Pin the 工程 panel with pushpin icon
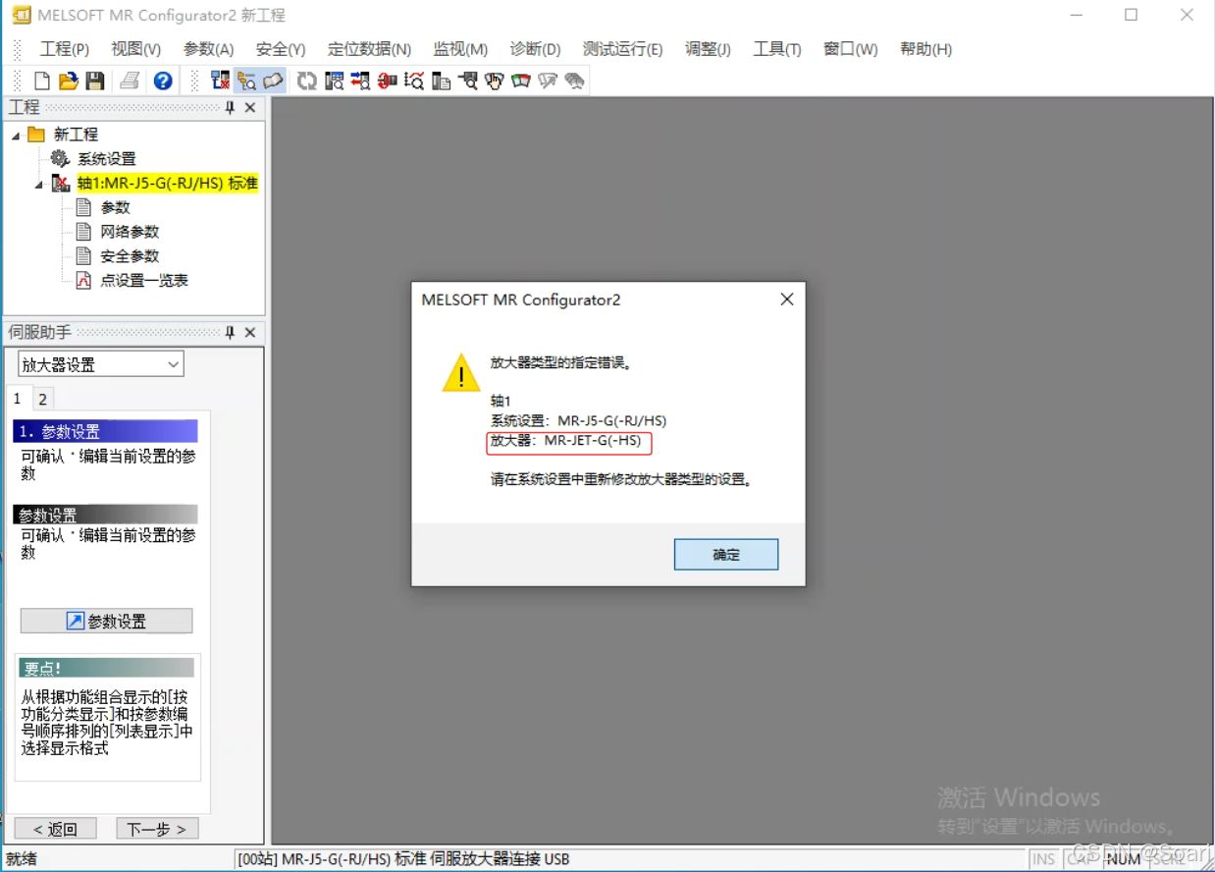1215x872 pixels. pyautogui.click(x=231, y=108)
